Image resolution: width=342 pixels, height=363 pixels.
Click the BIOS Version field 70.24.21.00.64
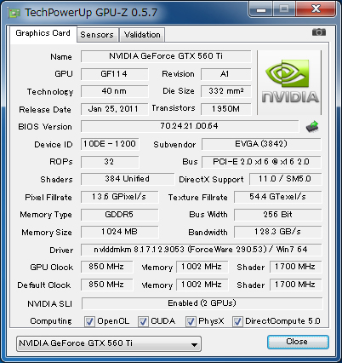[x=190, y=126]
